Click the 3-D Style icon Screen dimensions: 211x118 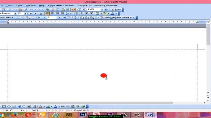(x=83, y=107)
